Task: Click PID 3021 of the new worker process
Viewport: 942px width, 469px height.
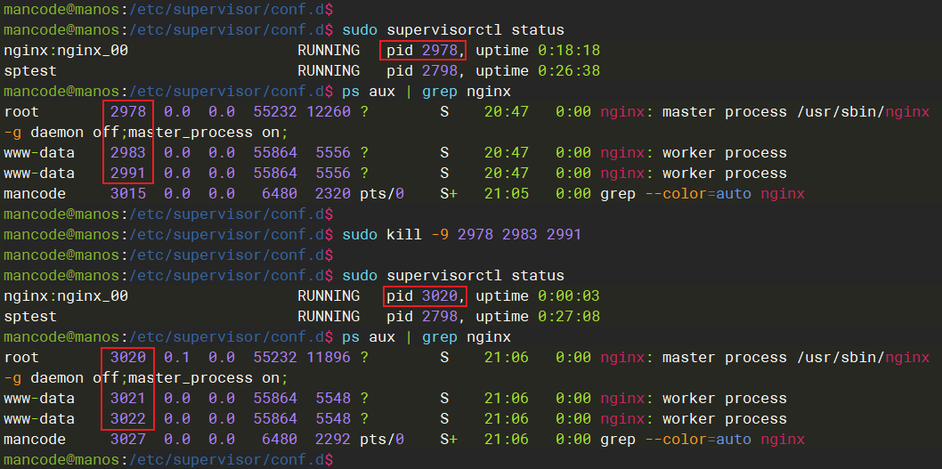Action: click(x=128, y=399)
